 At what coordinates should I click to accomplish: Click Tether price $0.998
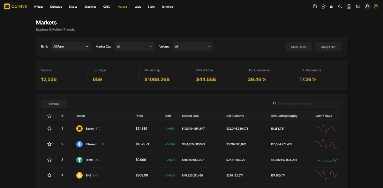pyautogui.click(x=141, y=160)
